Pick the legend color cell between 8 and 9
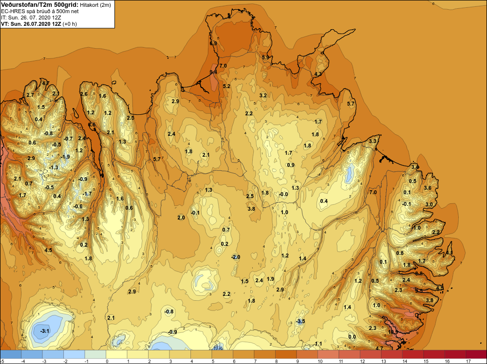Screen dimensions: 487x364 click(x=286, y=354)
